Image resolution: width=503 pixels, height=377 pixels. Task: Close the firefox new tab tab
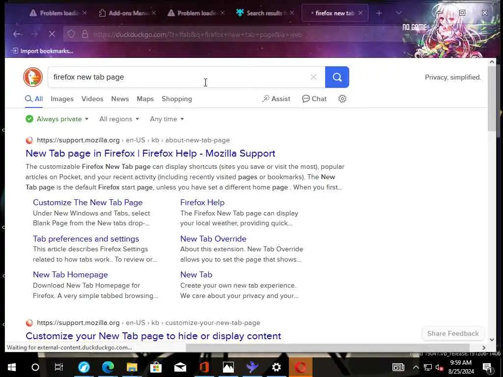(360, 13)
